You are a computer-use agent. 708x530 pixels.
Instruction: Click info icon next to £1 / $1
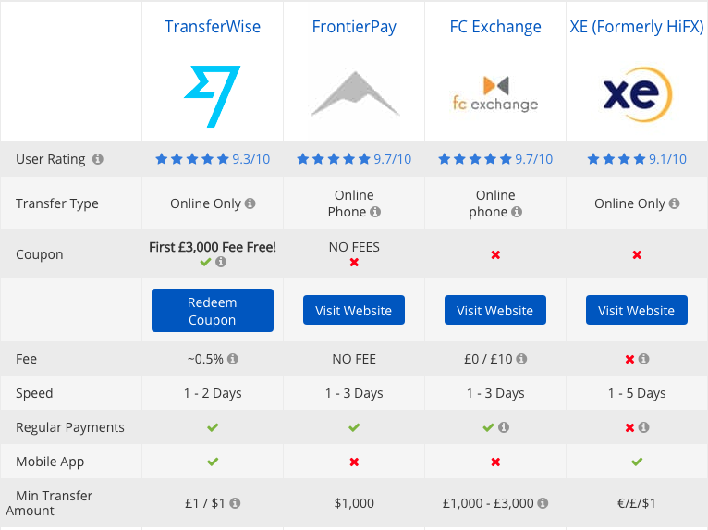(235, 503)
